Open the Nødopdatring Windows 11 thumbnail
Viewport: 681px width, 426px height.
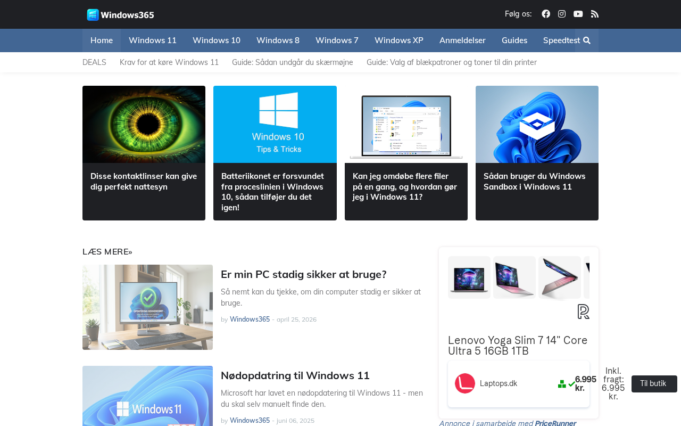click(x=147, y=396)
